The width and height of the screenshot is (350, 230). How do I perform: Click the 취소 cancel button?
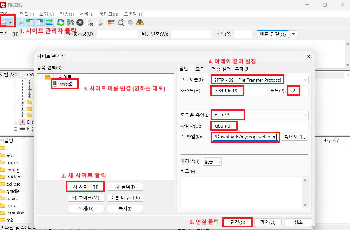[x=298, y=222]
